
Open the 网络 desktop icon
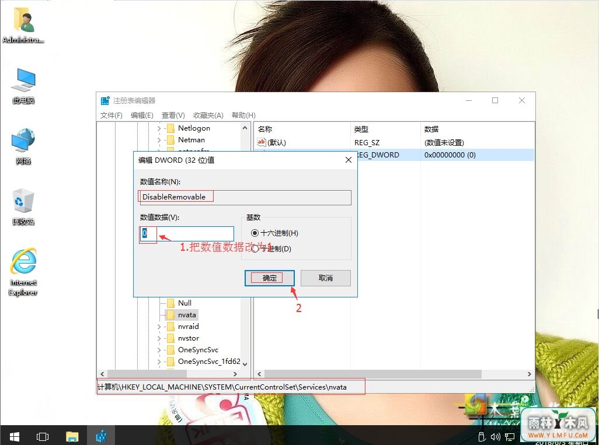pos(23,146)
